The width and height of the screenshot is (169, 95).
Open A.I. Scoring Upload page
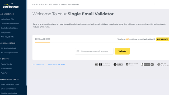[x=8, y=48]
